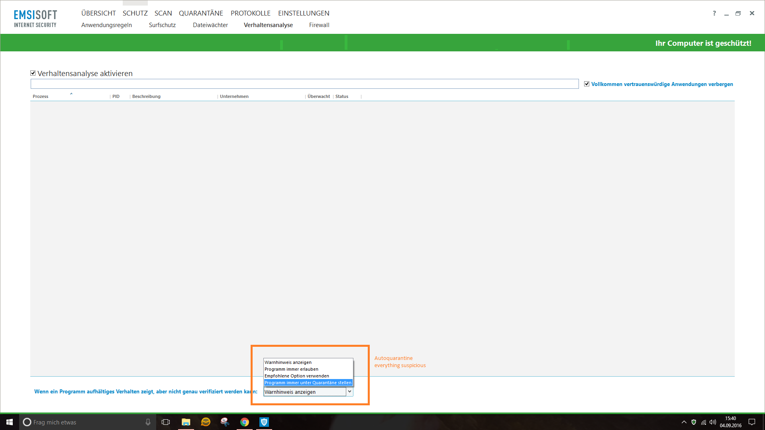Screen dimensions: 765x430
Task: Choose Empfohlene Option verwenden in the list
Action: click(x=297, y=376)
